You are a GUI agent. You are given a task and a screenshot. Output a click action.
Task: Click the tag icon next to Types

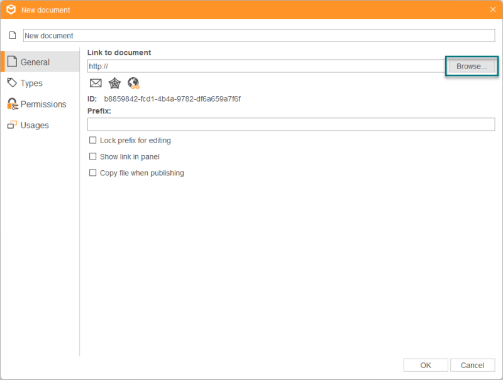[13, 82]
